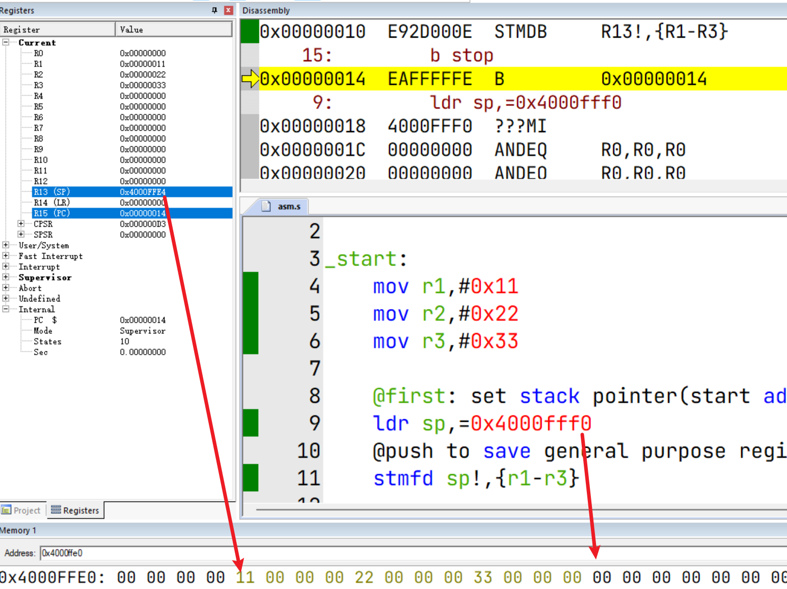
Task: Click memory byte 33 in Memory 1
Action: 483,577
